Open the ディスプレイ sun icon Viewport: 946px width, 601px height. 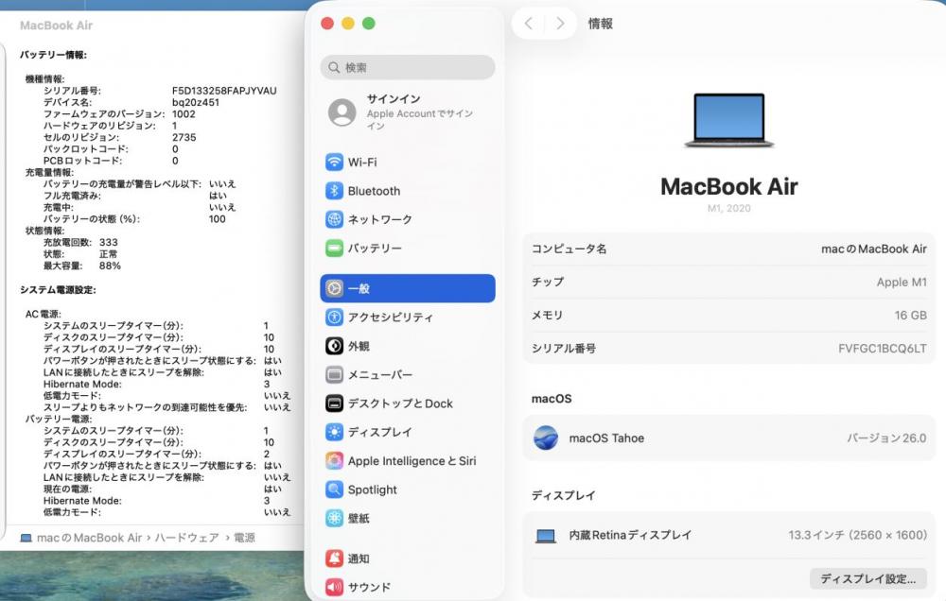[x=334, y=432]
